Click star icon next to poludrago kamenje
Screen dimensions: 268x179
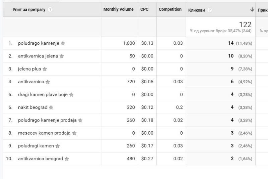(x=63, y=43)
